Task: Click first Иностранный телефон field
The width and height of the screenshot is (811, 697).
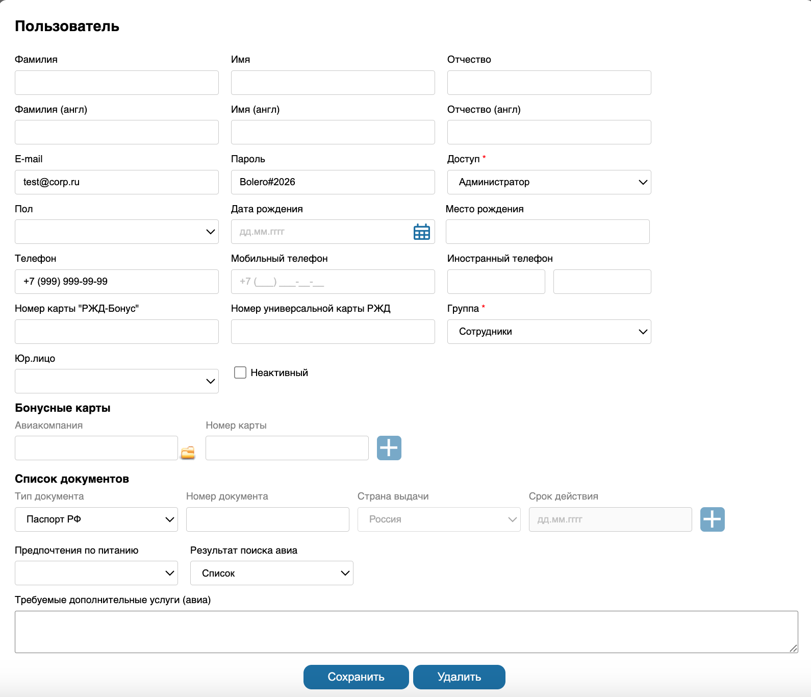Action: coord(496,282)
